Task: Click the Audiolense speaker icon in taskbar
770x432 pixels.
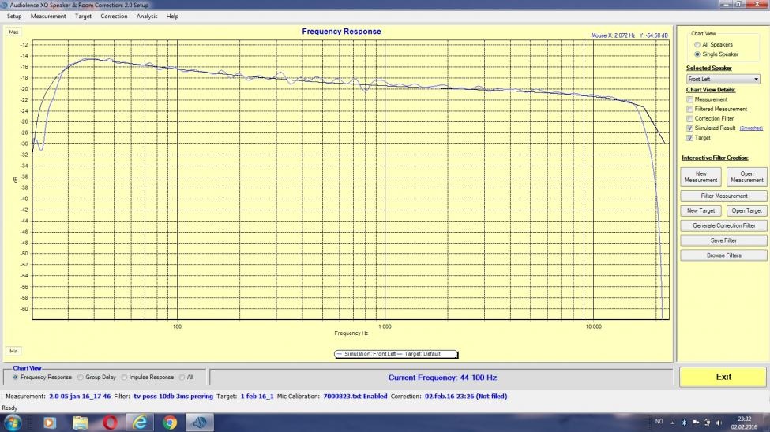Action: click(x=200, y=423)
